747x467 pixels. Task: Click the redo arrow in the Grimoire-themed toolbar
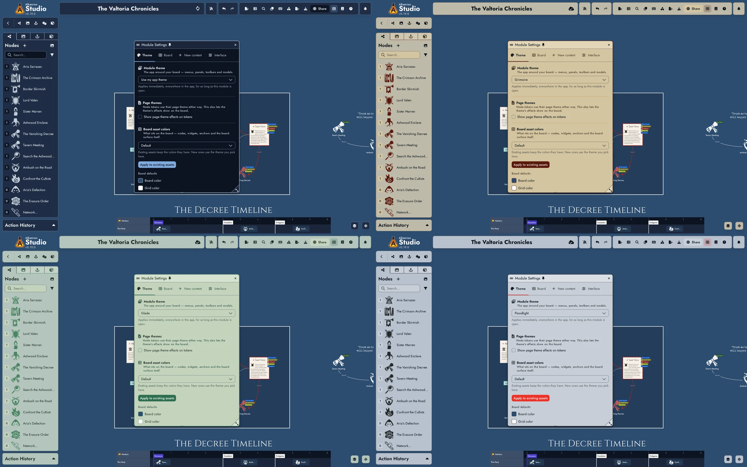pyautogui.click(x=606, y=9)
